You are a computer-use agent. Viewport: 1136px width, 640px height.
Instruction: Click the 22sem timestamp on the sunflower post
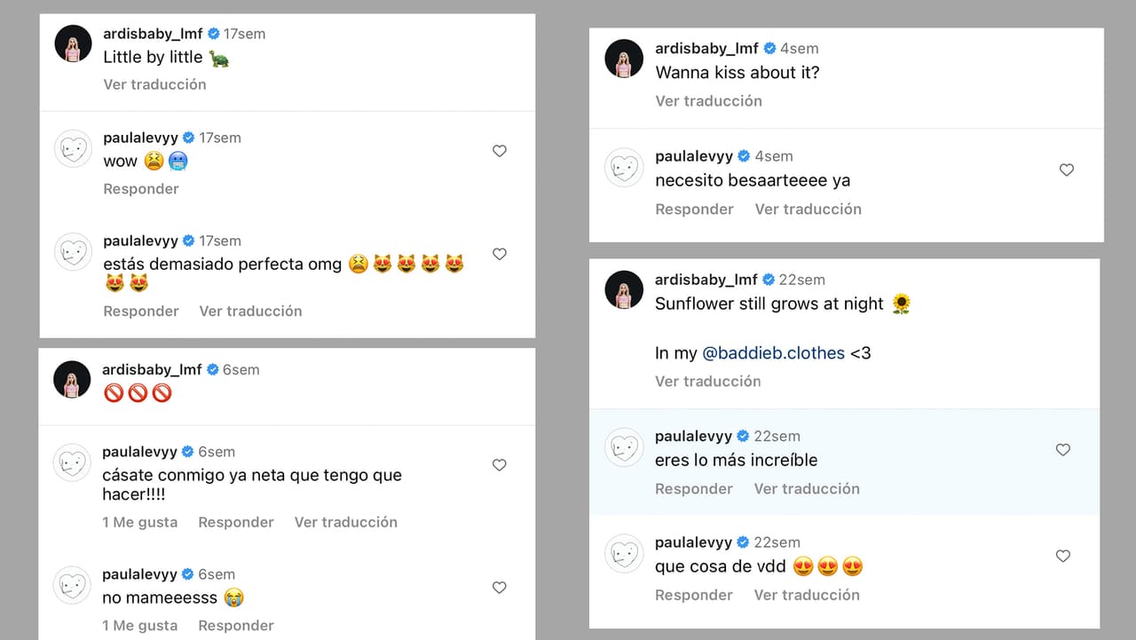802,279
